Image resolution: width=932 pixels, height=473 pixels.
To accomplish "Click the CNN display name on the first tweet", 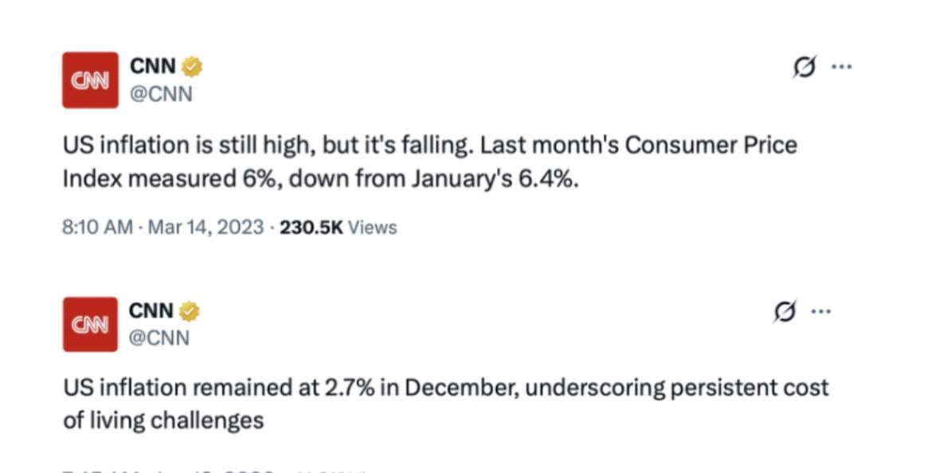I will [152, 67].
